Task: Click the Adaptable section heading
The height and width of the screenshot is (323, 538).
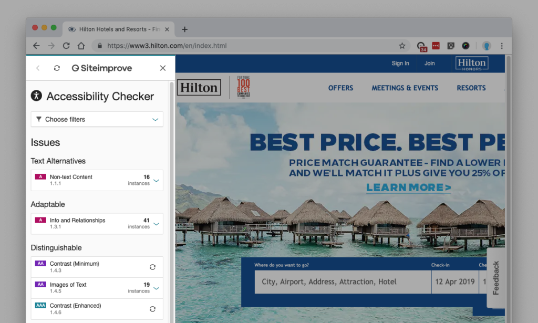Action: click(x=48, y=204)
